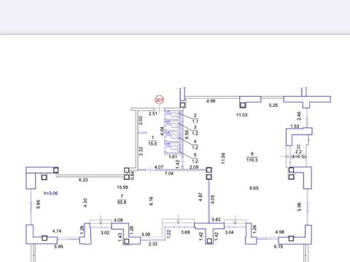Click the 4.74 dimension label

pyautogui.click(x=57, y=231)
